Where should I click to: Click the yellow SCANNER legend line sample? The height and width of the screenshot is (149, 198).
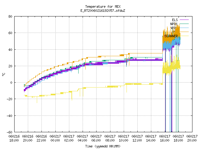click(x=184, y=36)
